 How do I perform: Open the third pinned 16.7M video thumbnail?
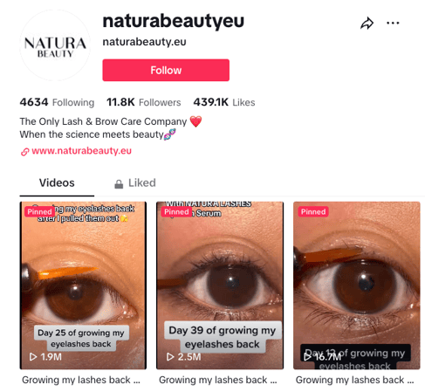[x=357, y=285]
